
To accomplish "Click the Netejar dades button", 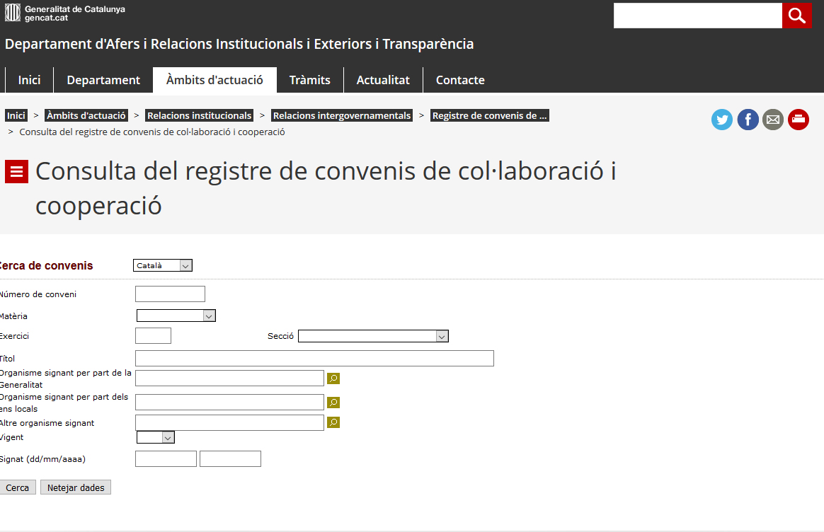I will coord(76,487).
